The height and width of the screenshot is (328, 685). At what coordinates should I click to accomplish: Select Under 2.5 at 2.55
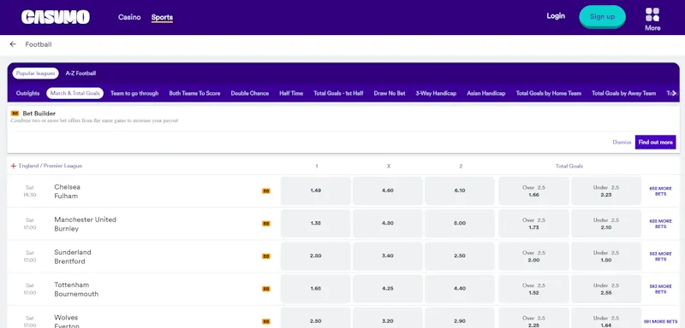pos(606,289)
